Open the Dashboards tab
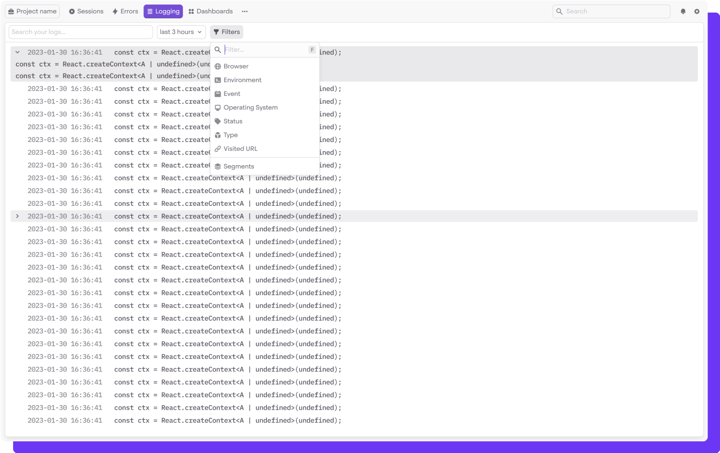Viewport: 720px width, 453px height. [211, 11]
